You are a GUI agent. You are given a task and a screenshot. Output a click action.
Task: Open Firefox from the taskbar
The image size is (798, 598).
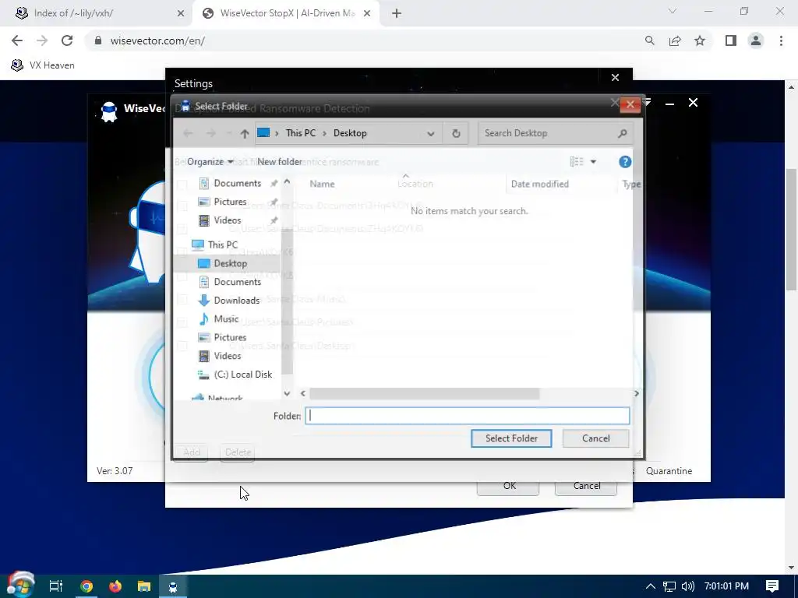click(115, 586)
